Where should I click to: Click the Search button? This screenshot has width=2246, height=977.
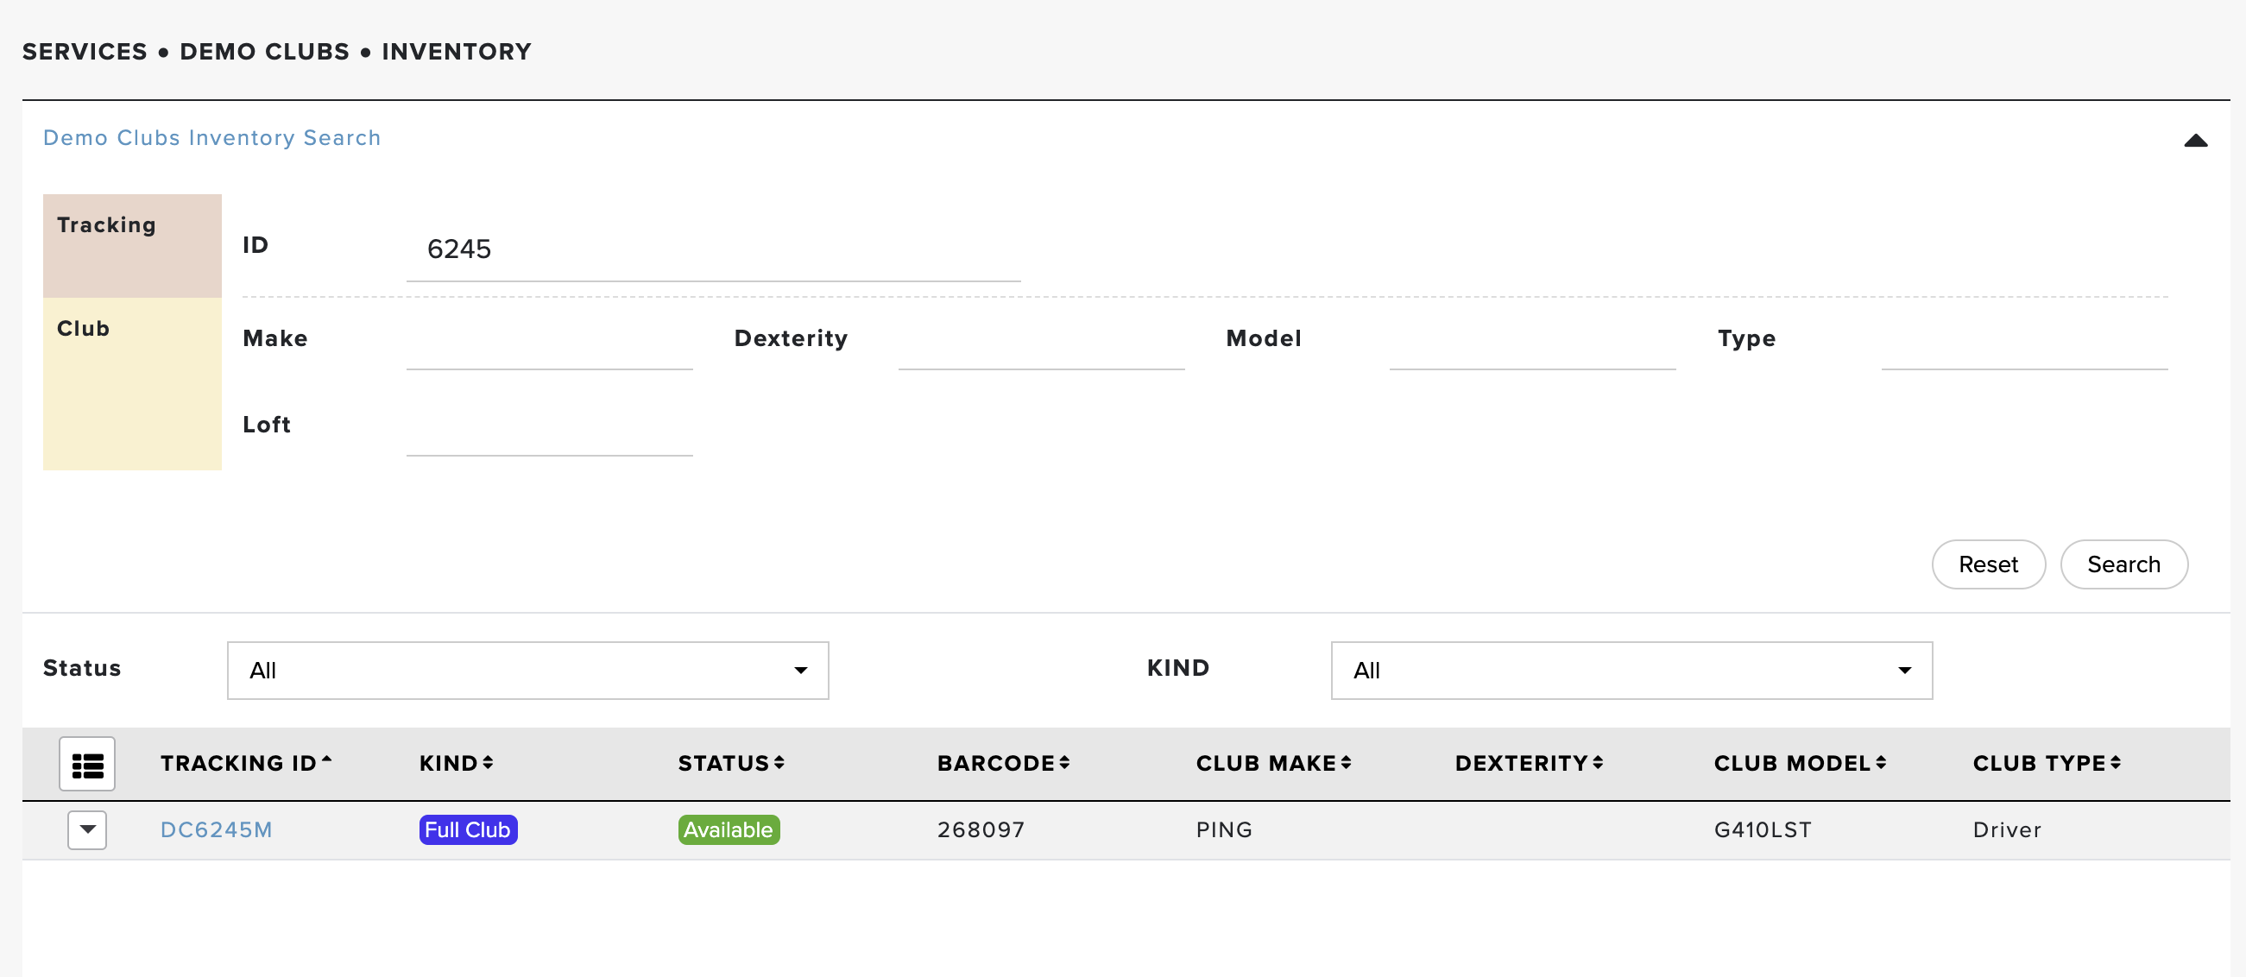pyautogui.click(x=2123, y=564)
